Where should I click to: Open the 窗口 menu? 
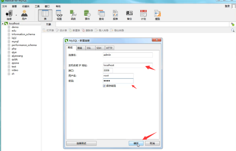(x=47, y=6)
